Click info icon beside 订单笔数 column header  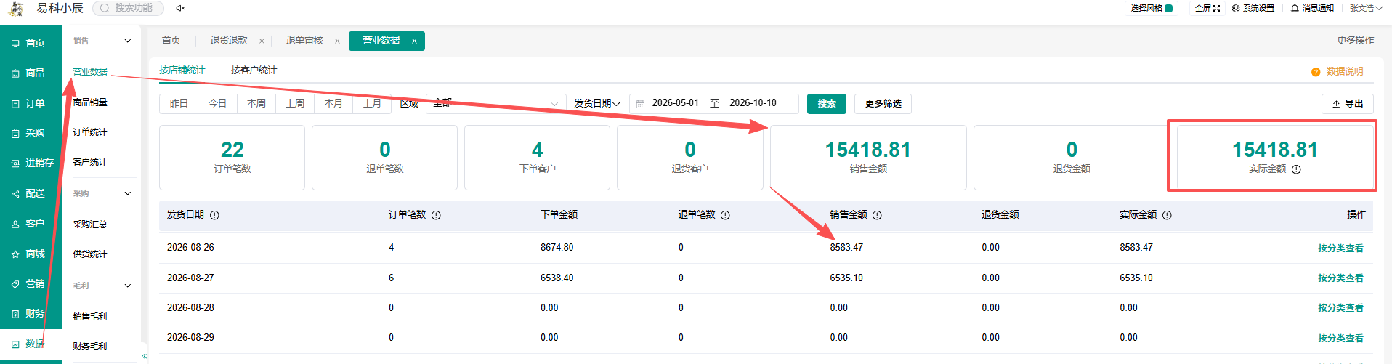(x=436, y=215)
